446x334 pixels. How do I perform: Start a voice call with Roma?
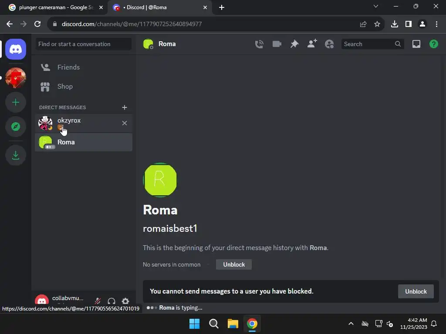point(259,44)
